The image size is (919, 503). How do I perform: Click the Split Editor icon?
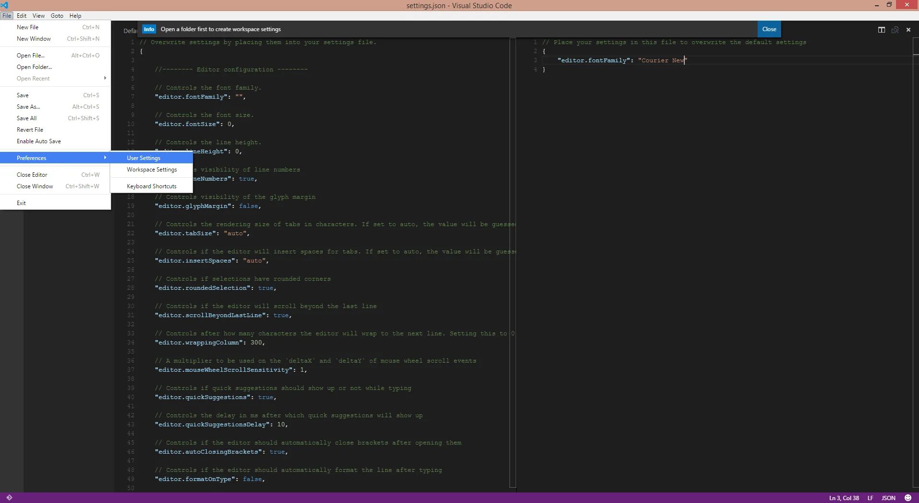coord(881,30)
